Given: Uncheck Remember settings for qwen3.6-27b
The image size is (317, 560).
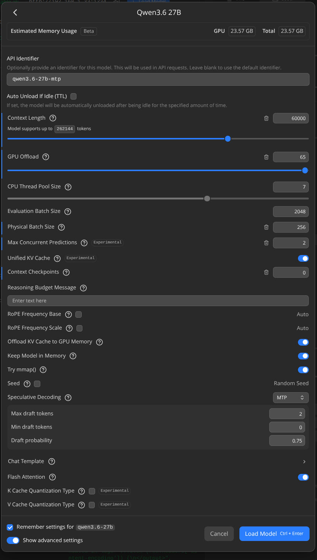Looking at the screenshot, I should pos(10,527).
